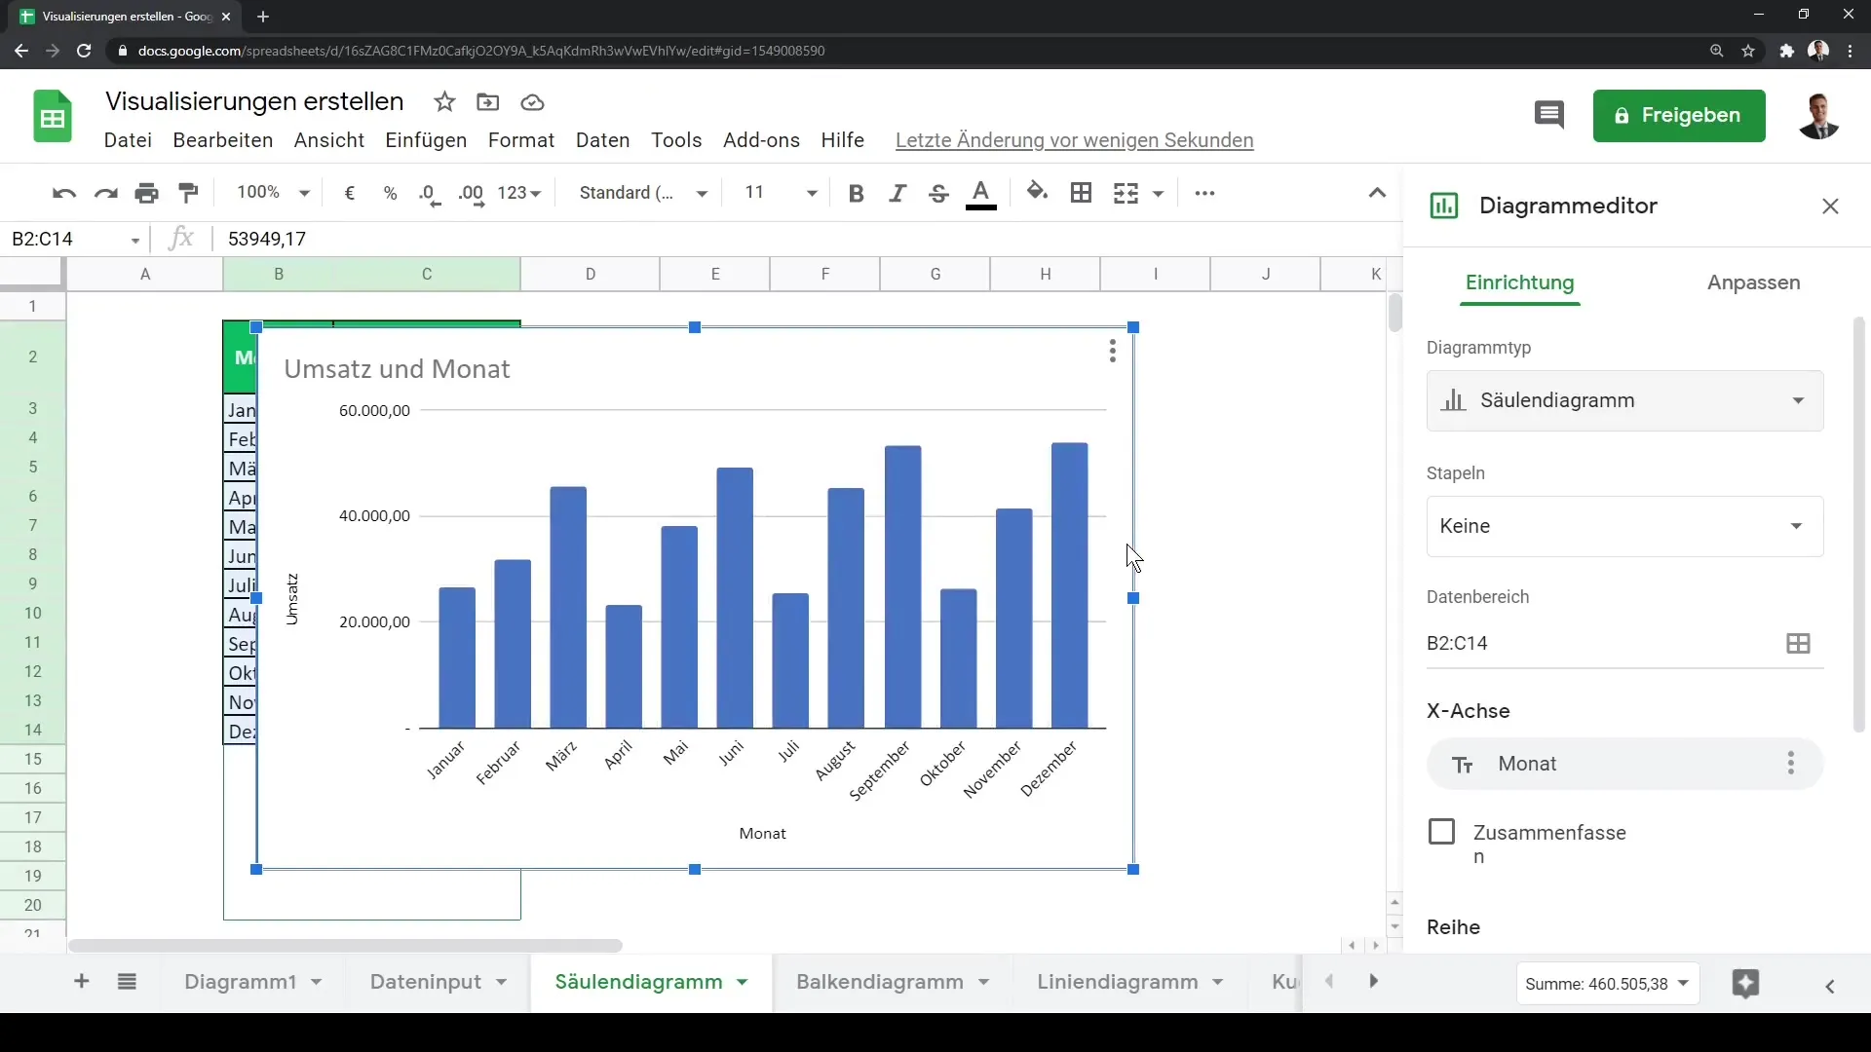Open the chart's three-dot menu

pos(1112,351)
